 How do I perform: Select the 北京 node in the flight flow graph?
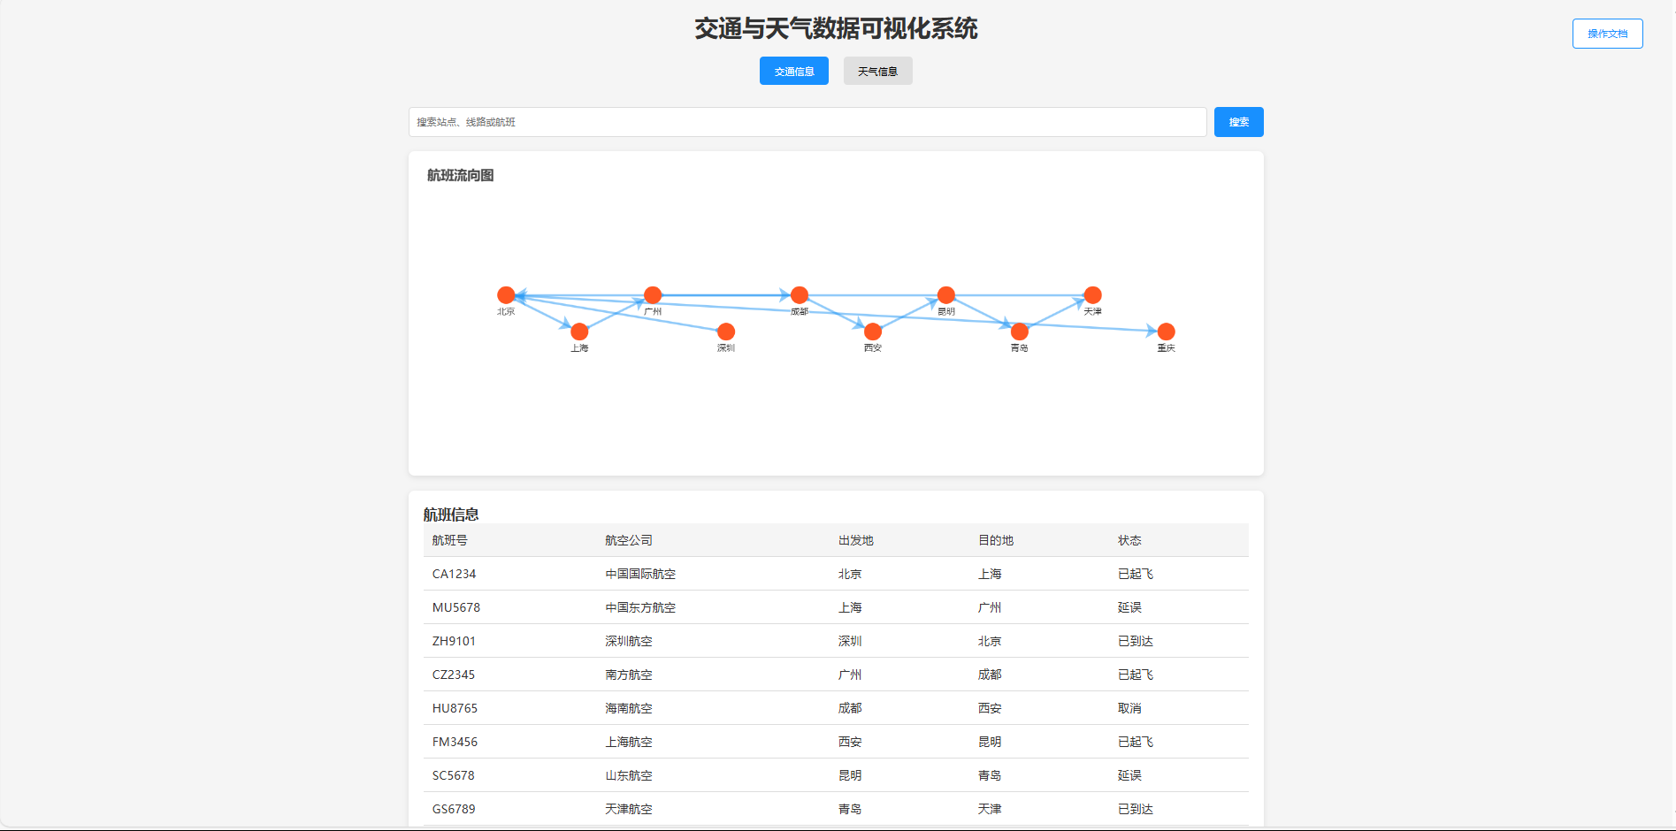[507, 295]
